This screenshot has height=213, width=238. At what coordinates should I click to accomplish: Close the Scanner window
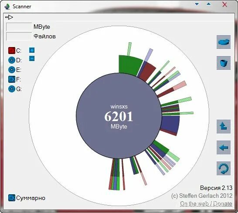(224, 4)
